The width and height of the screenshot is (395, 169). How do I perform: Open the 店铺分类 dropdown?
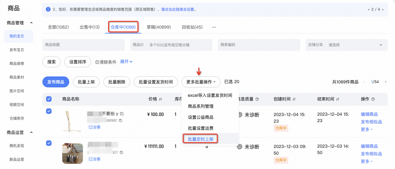pyautogui.click(x=347, y=45)
